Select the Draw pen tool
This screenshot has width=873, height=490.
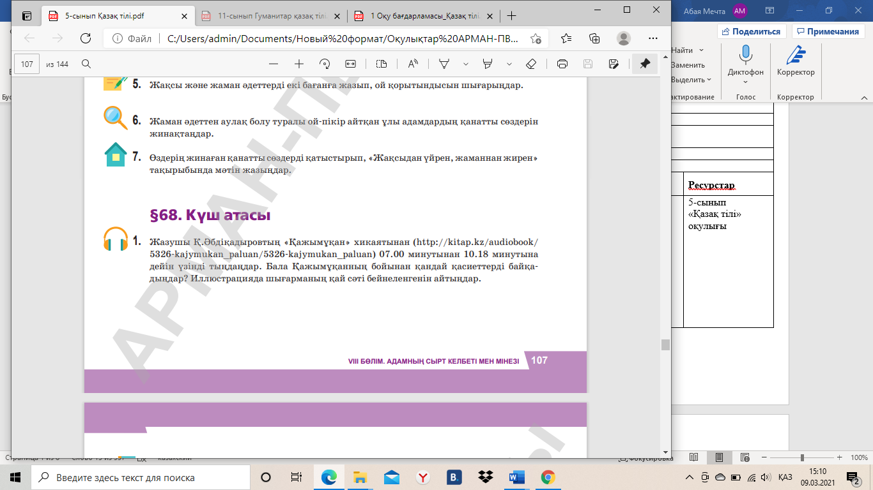(x=444, y=64)
